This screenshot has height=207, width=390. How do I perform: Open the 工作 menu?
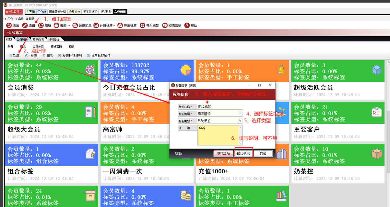tap(9, 19)
